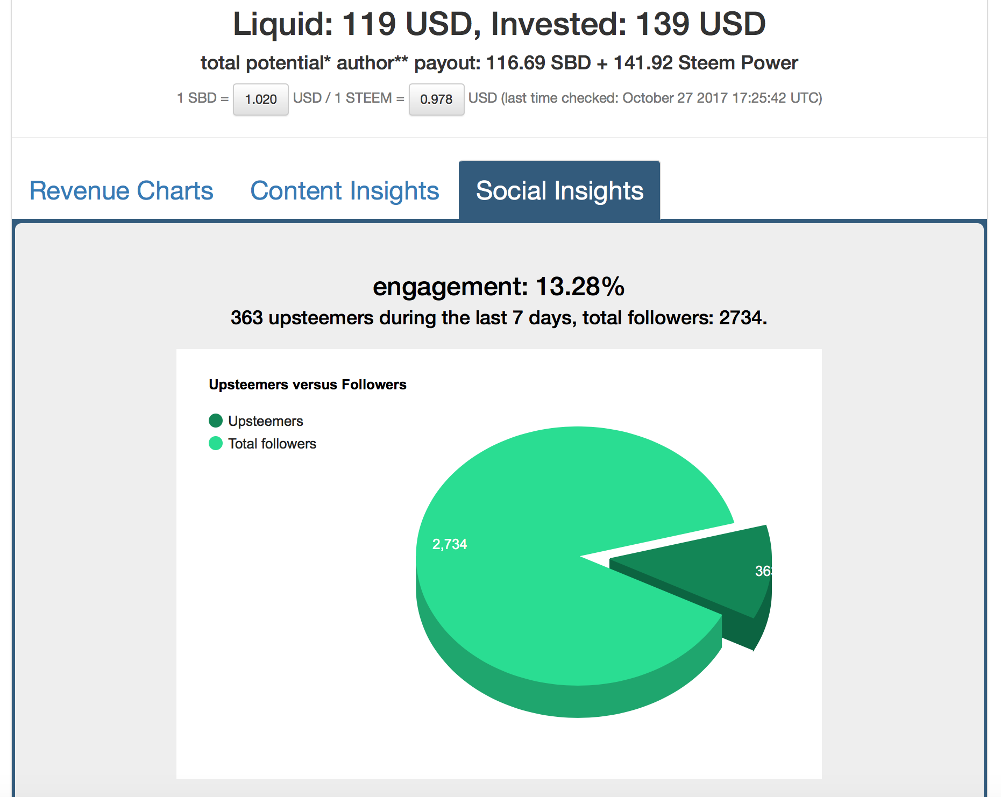This screenshot has width=1001, height=797.
Task: Click the STEEM price field showing 0.978
Action: 436,99
